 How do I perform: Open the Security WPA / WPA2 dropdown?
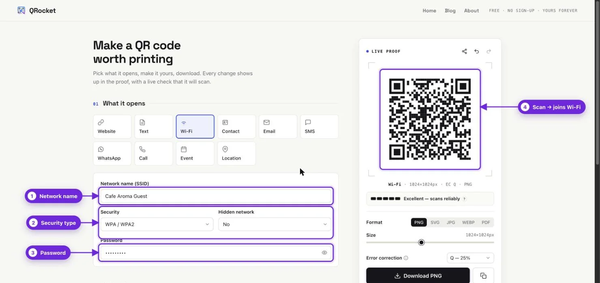(157, 224)
